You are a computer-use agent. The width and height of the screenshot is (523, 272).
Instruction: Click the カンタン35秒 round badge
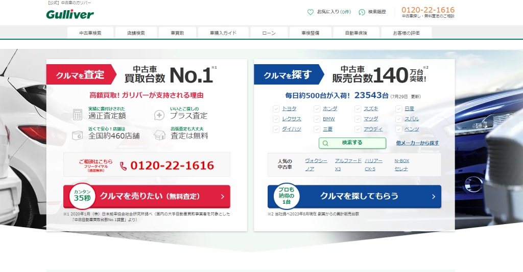pos(82,196)
